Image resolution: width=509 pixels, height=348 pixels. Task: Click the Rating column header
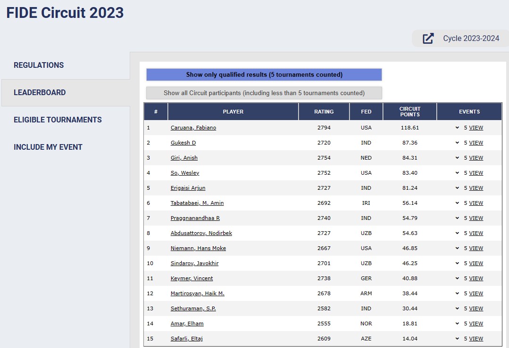[x=324, y=112]
